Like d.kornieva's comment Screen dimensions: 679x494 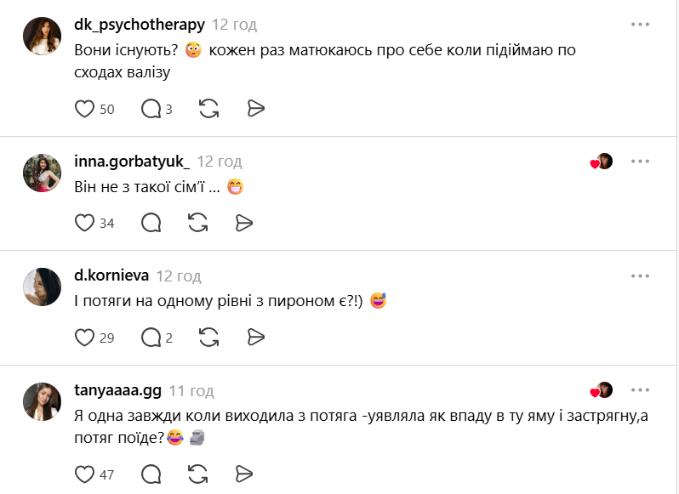[84, 338]
